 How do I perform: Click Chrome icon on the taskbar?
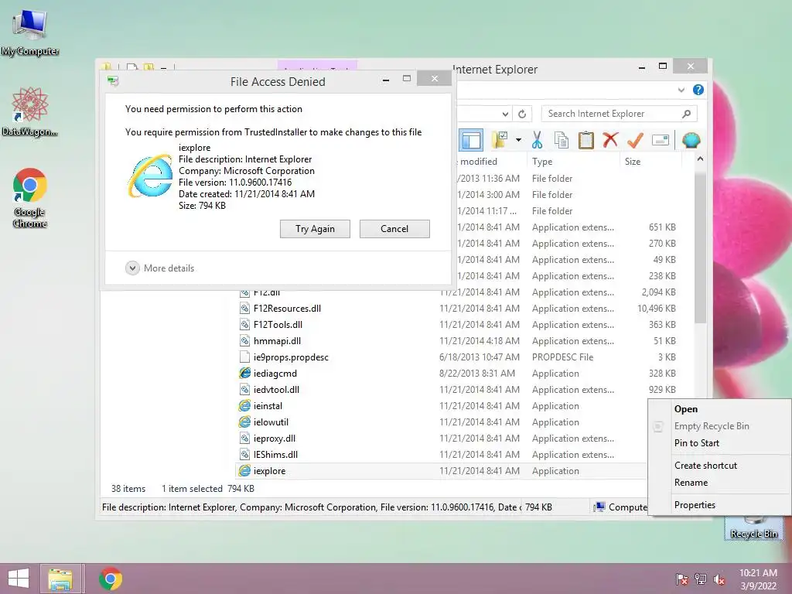pyautogui.click(x=110, y=579)
